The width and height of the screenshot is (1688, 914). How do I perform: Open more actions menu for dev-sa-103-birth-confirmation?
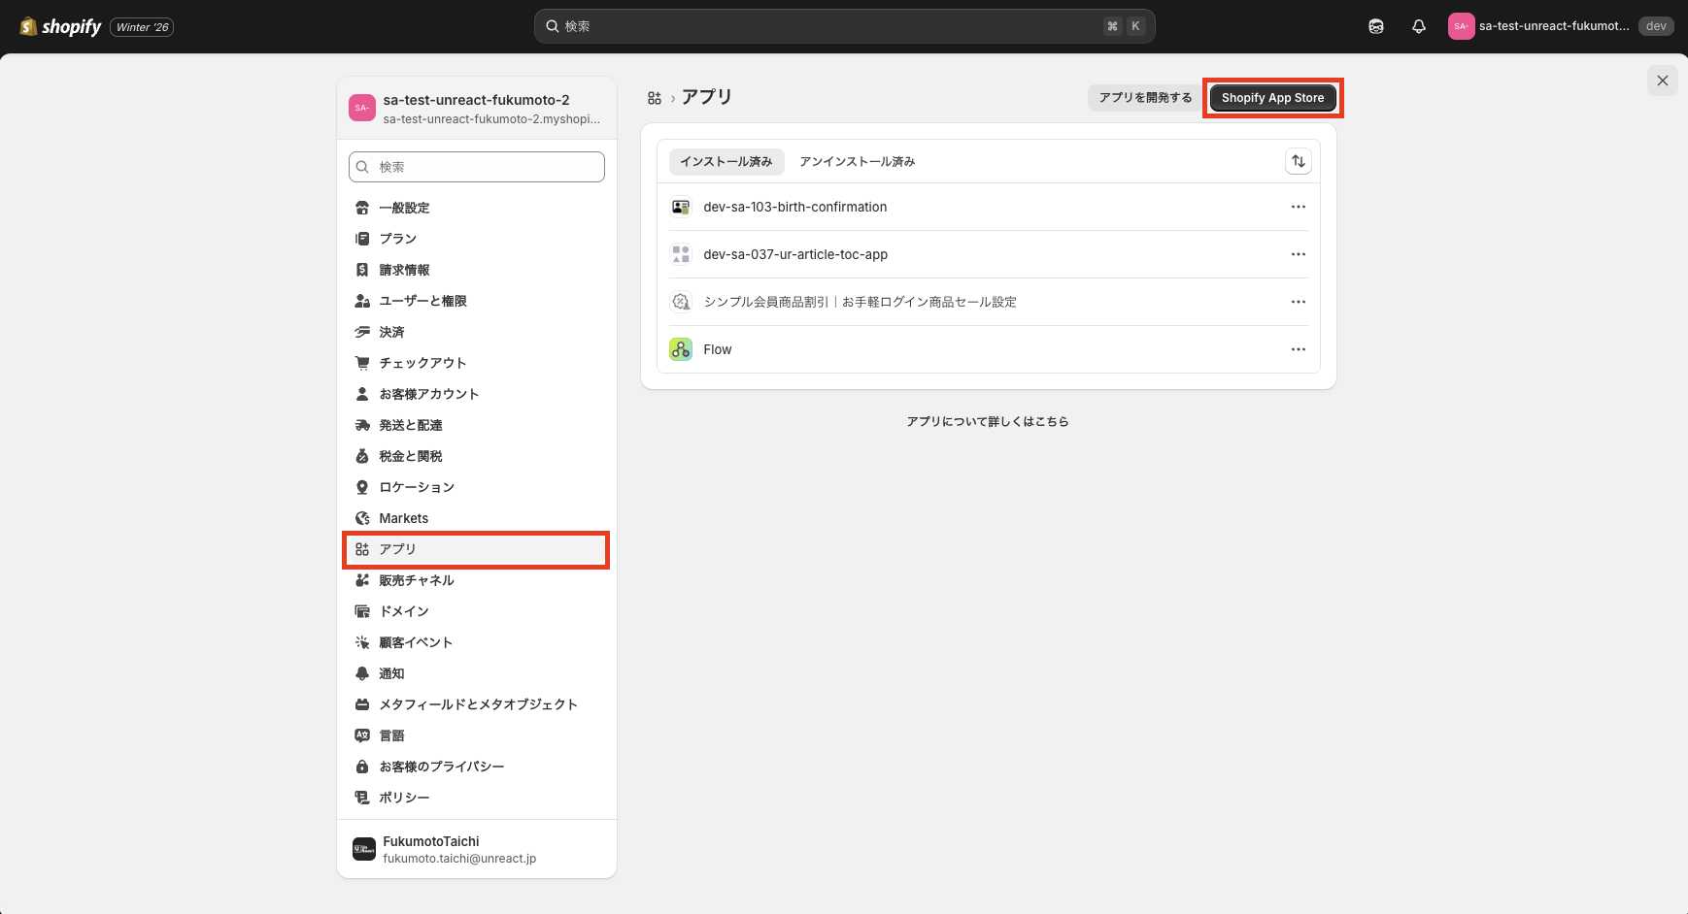(x=1298, y=207)
